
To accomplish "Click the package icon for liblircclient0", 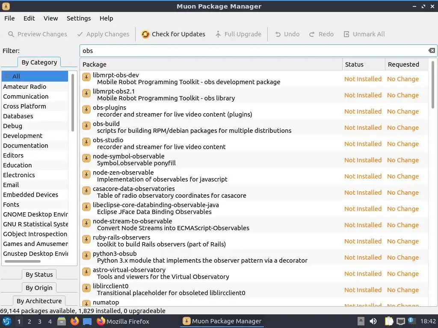I will click(x=86, y=287).
